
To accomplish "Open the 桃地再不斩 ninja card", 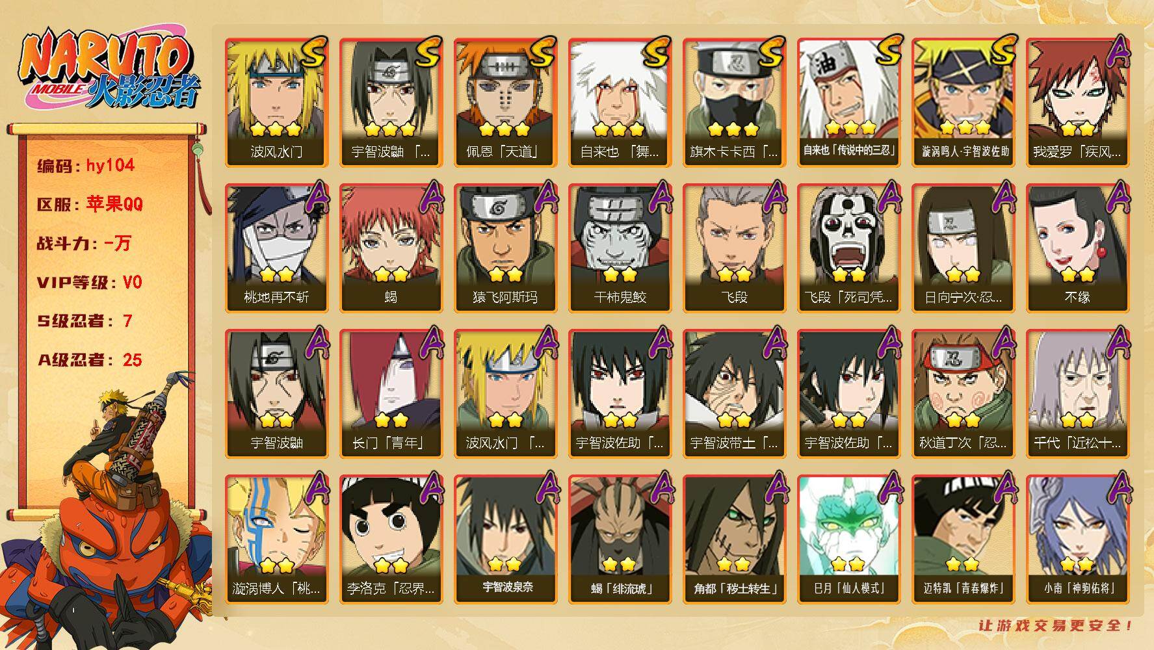I will pyautogui.click(x=276, y=248).
